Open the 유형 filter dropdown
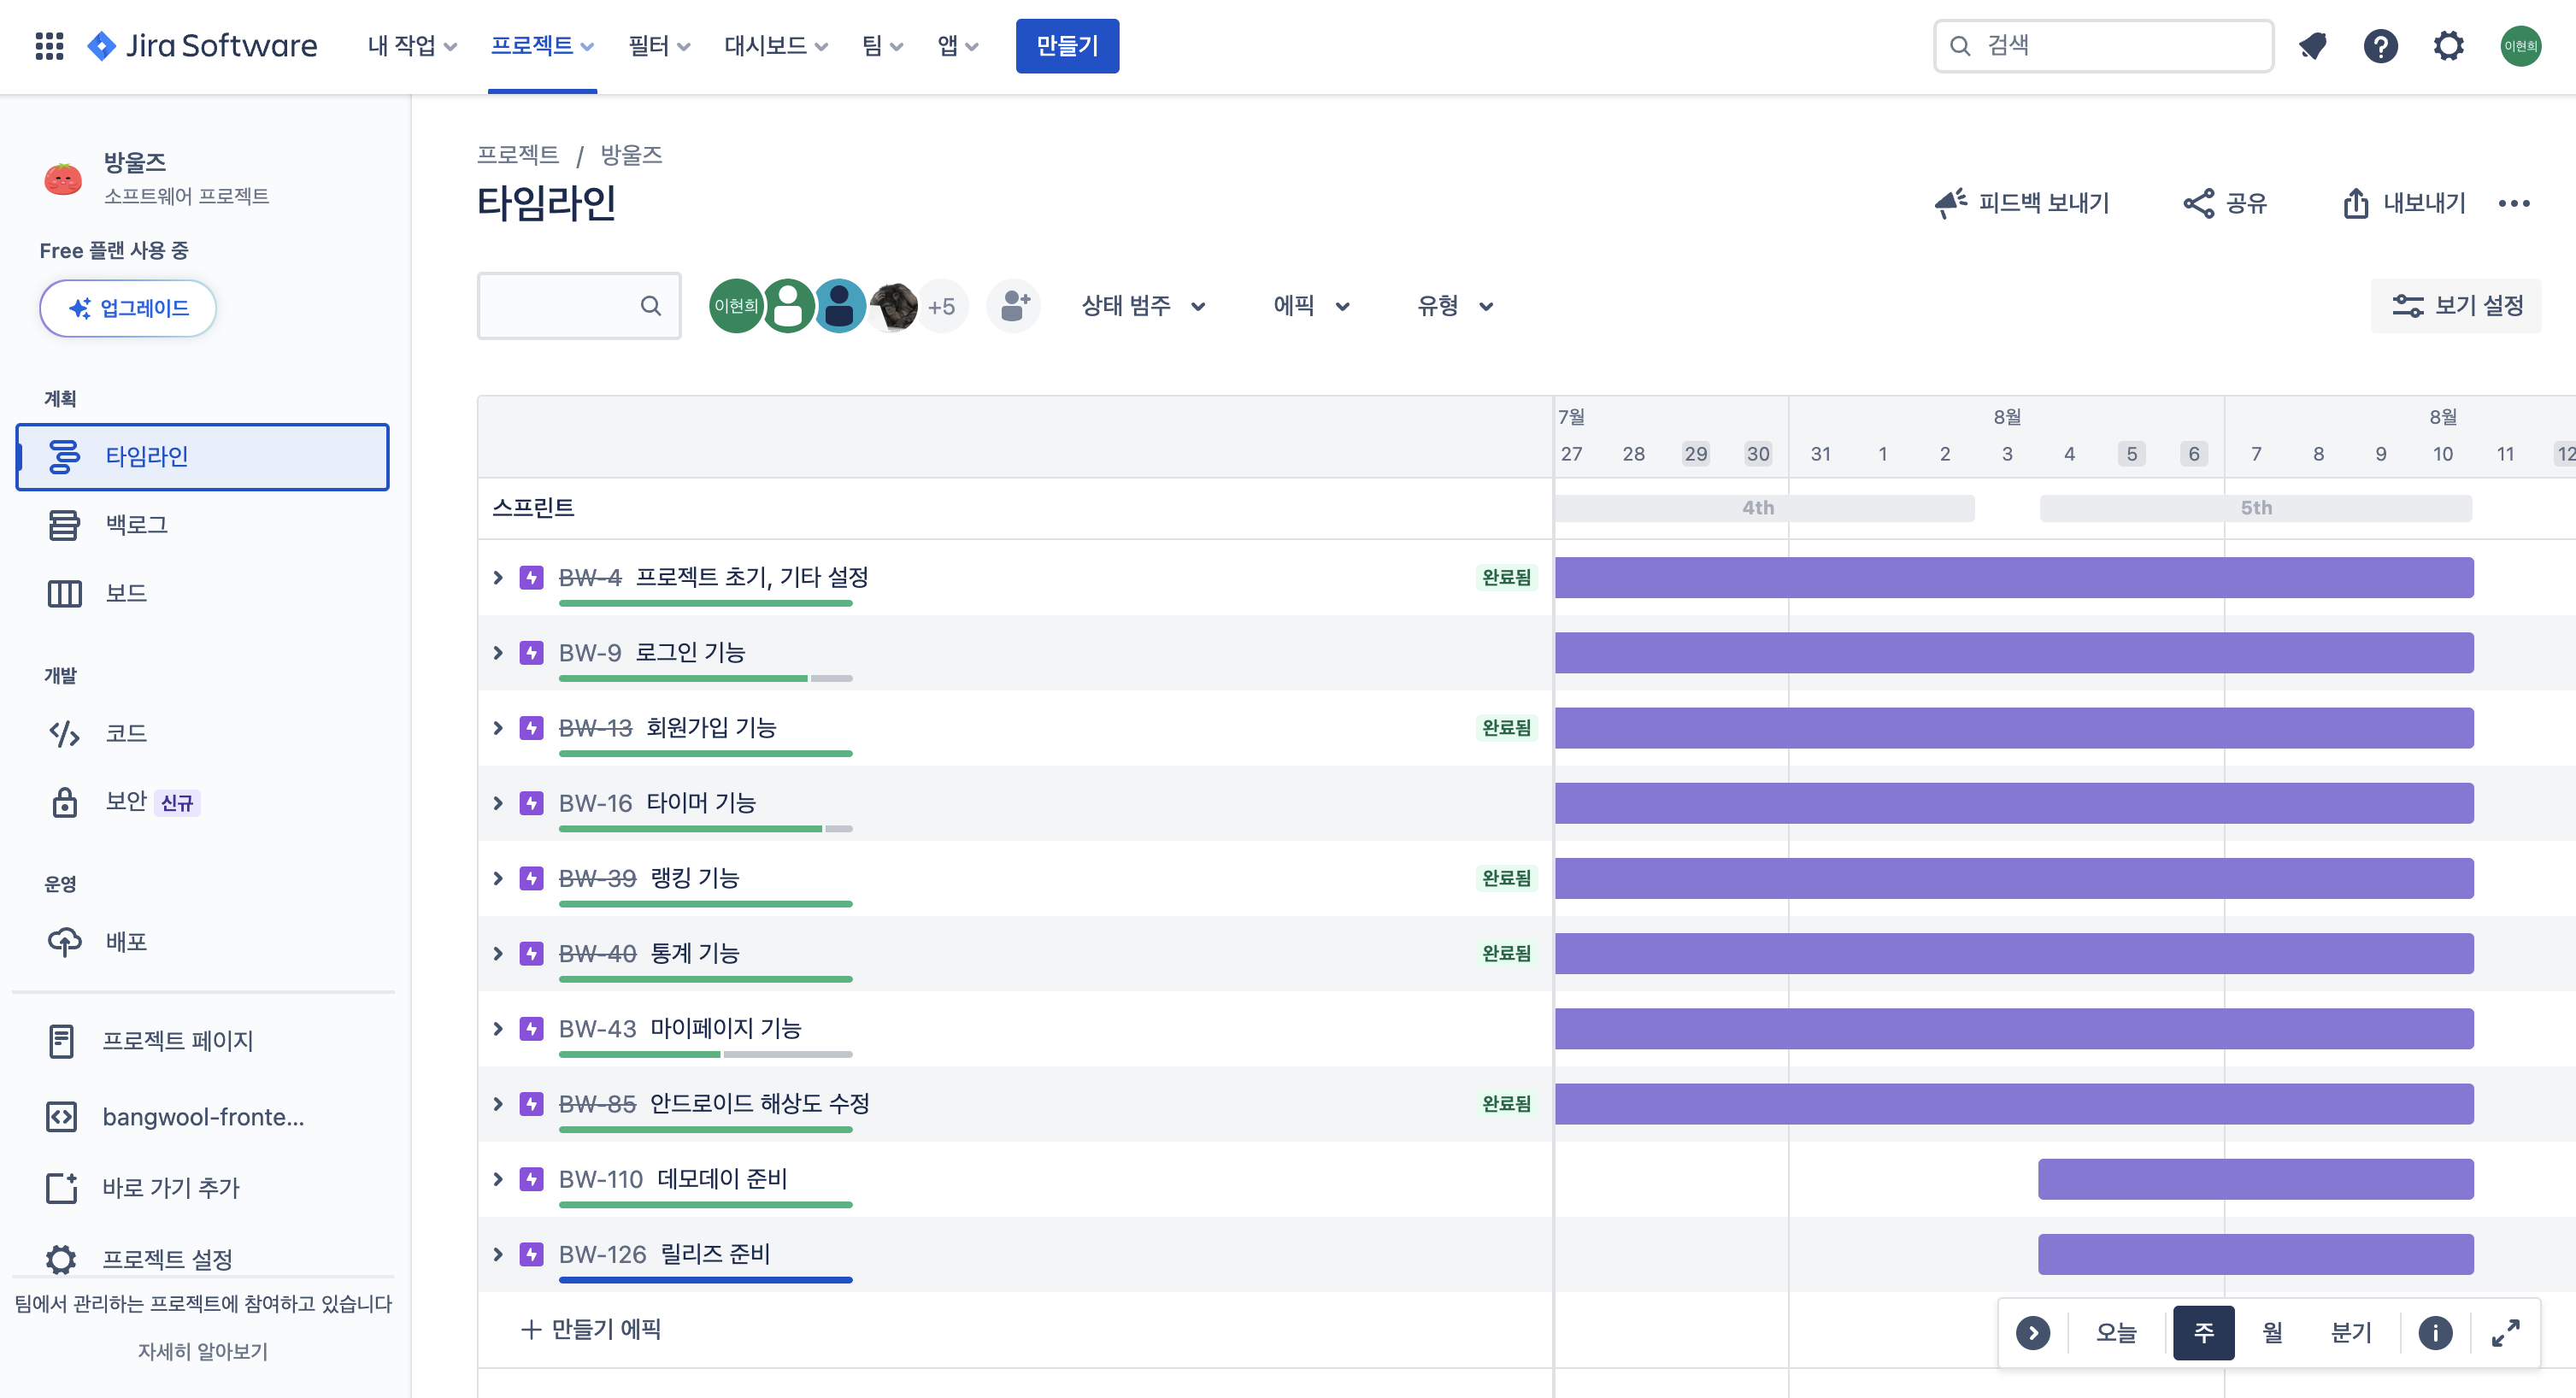The image size is (2576, 1398). pyautogui.click(x=1455, y=306)
